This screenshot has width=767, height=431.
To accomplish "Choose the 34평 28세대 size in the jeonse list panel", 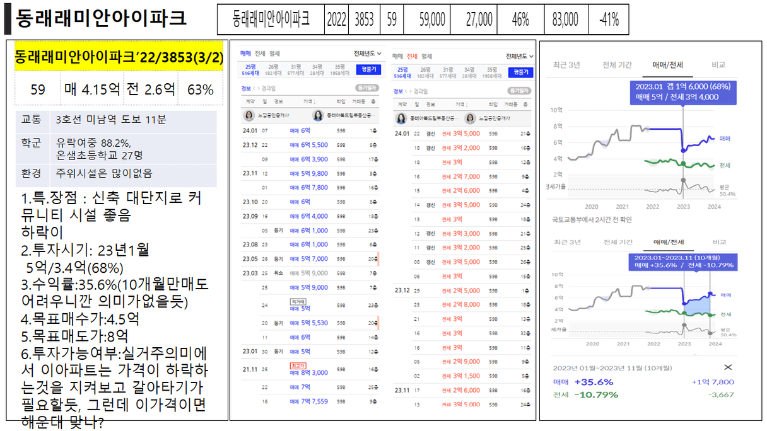I will coord(471,72).
